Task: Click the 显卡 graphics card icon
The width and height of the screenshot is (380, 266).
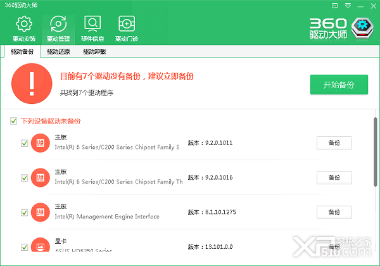Action: point(41,244)
